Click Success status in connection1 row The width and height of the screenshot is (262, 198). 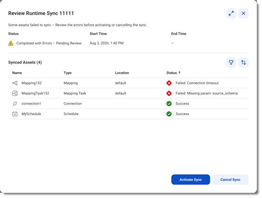pyautogui.click(x=182, y=104)
